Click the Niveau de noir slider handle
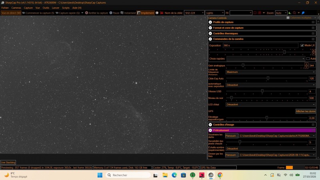This screenshot has height=180, width=320. point(232,98)
